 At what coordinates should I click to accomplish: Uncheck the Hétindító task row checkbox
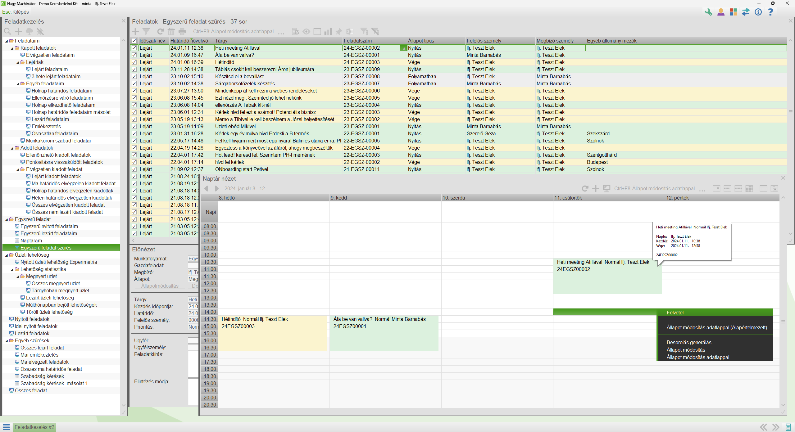point(134,62)
